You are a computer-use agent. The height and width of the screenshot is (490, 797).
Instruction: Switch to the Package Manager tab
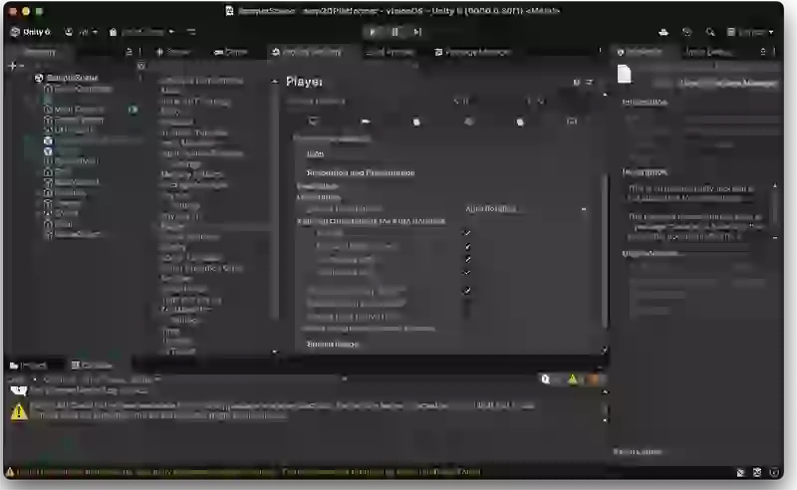(474, 52)
